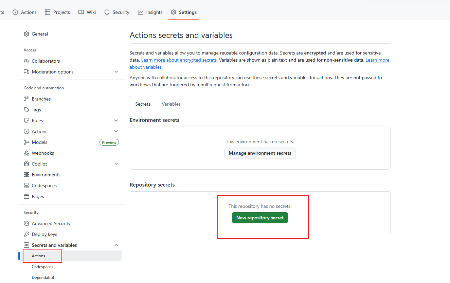Click the Collaborators people icon
This screenshot has width=450, height=283.
[x=26, y=61]
